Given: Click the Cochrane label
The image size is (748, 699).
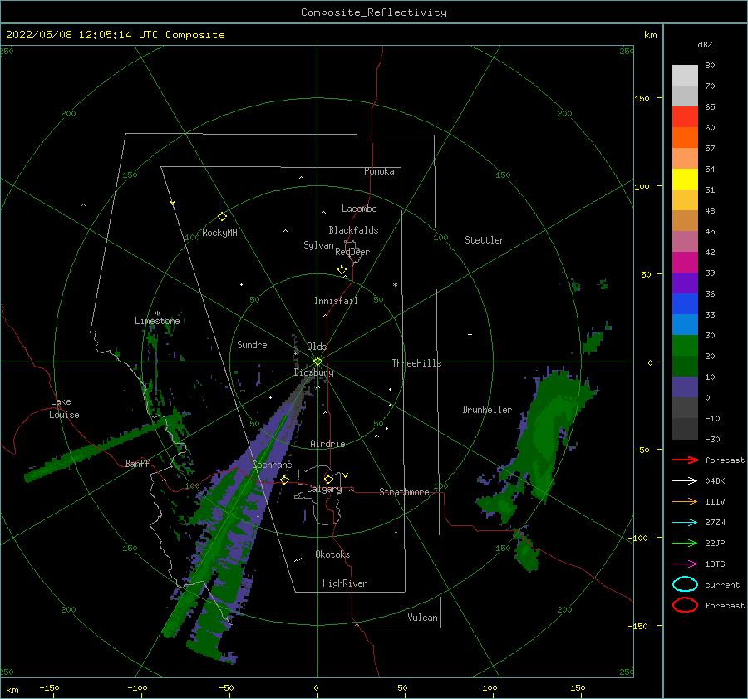Looking at the screenshot, I should [x=272, y=465].
